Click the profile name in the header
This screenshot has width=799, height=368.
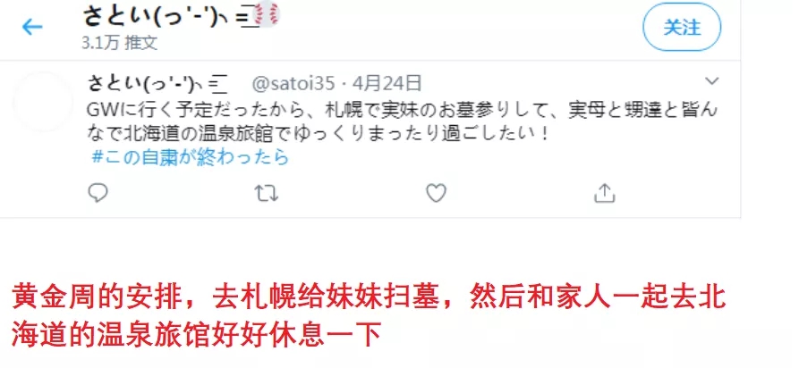tap(171, 15)
